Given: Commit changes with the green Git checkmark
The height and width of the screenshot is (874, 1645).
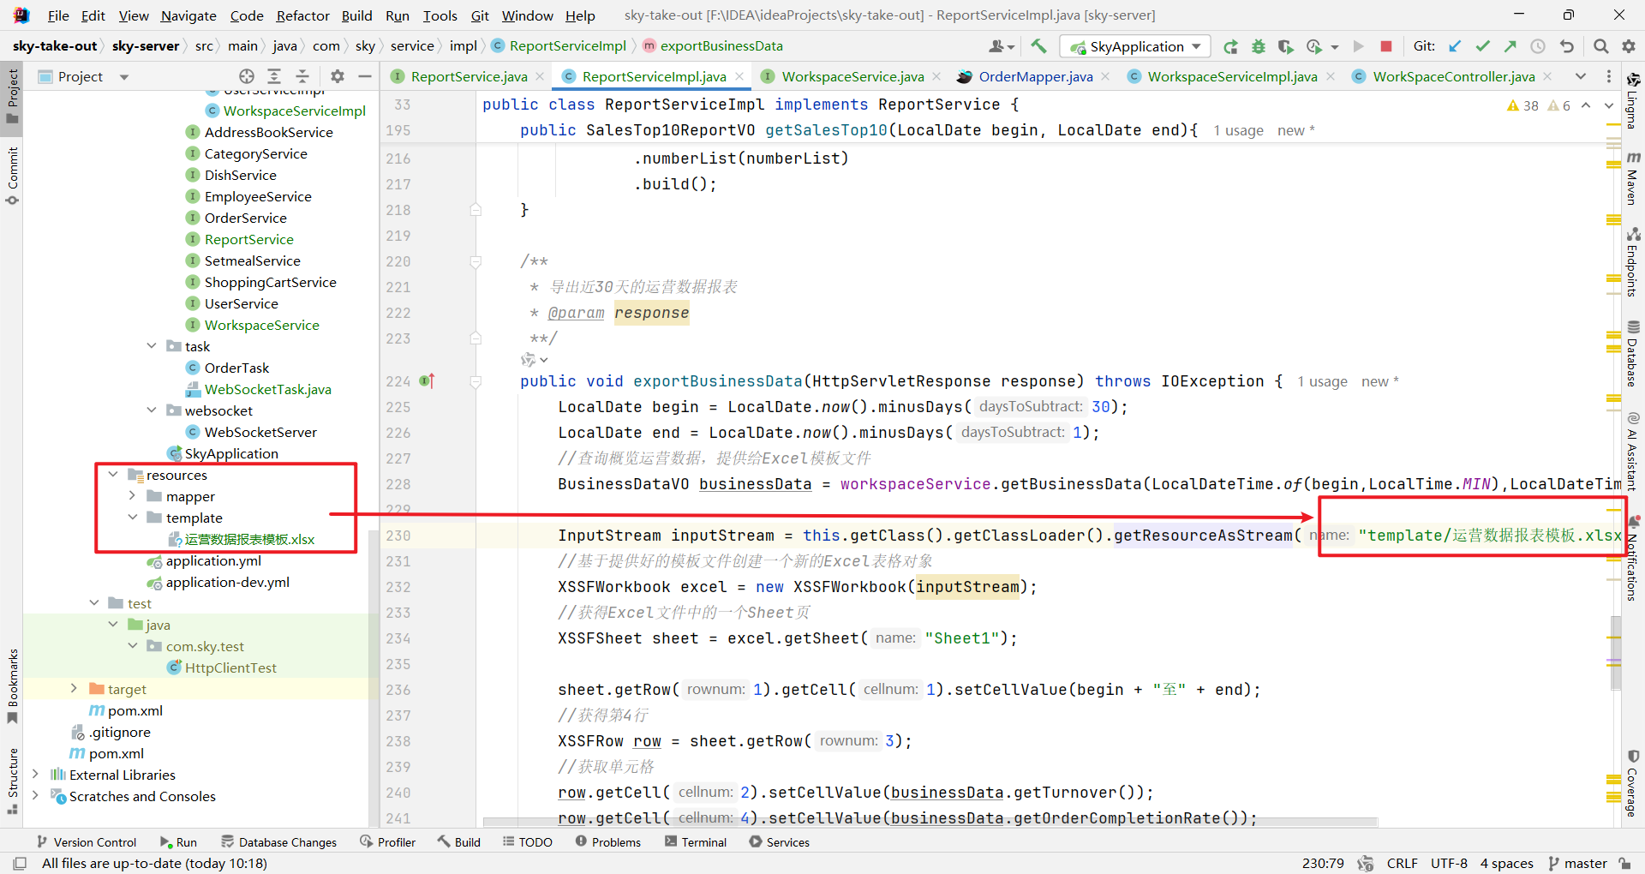Looking at the screenshot, I should click(1482, 46).
